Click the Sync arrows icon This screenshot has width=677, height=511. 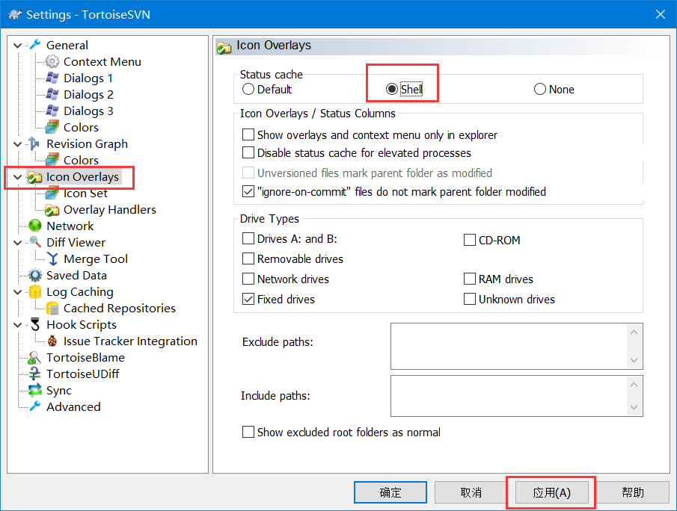34,390
